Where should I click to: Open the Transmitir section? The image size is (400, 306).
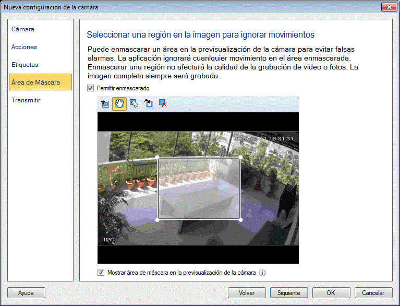click(26, 100)
